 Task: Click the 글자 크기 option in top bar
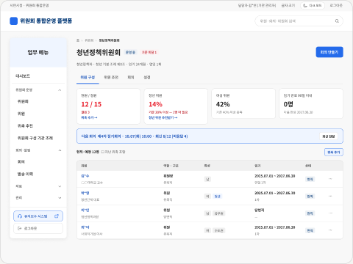(288, 5)
